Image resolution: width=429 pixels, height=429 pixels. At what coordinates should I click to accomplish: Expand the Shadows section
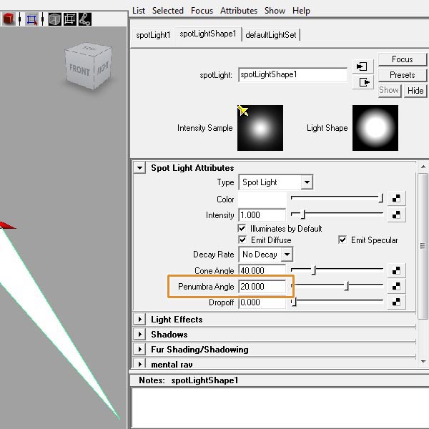click(140, 335)
